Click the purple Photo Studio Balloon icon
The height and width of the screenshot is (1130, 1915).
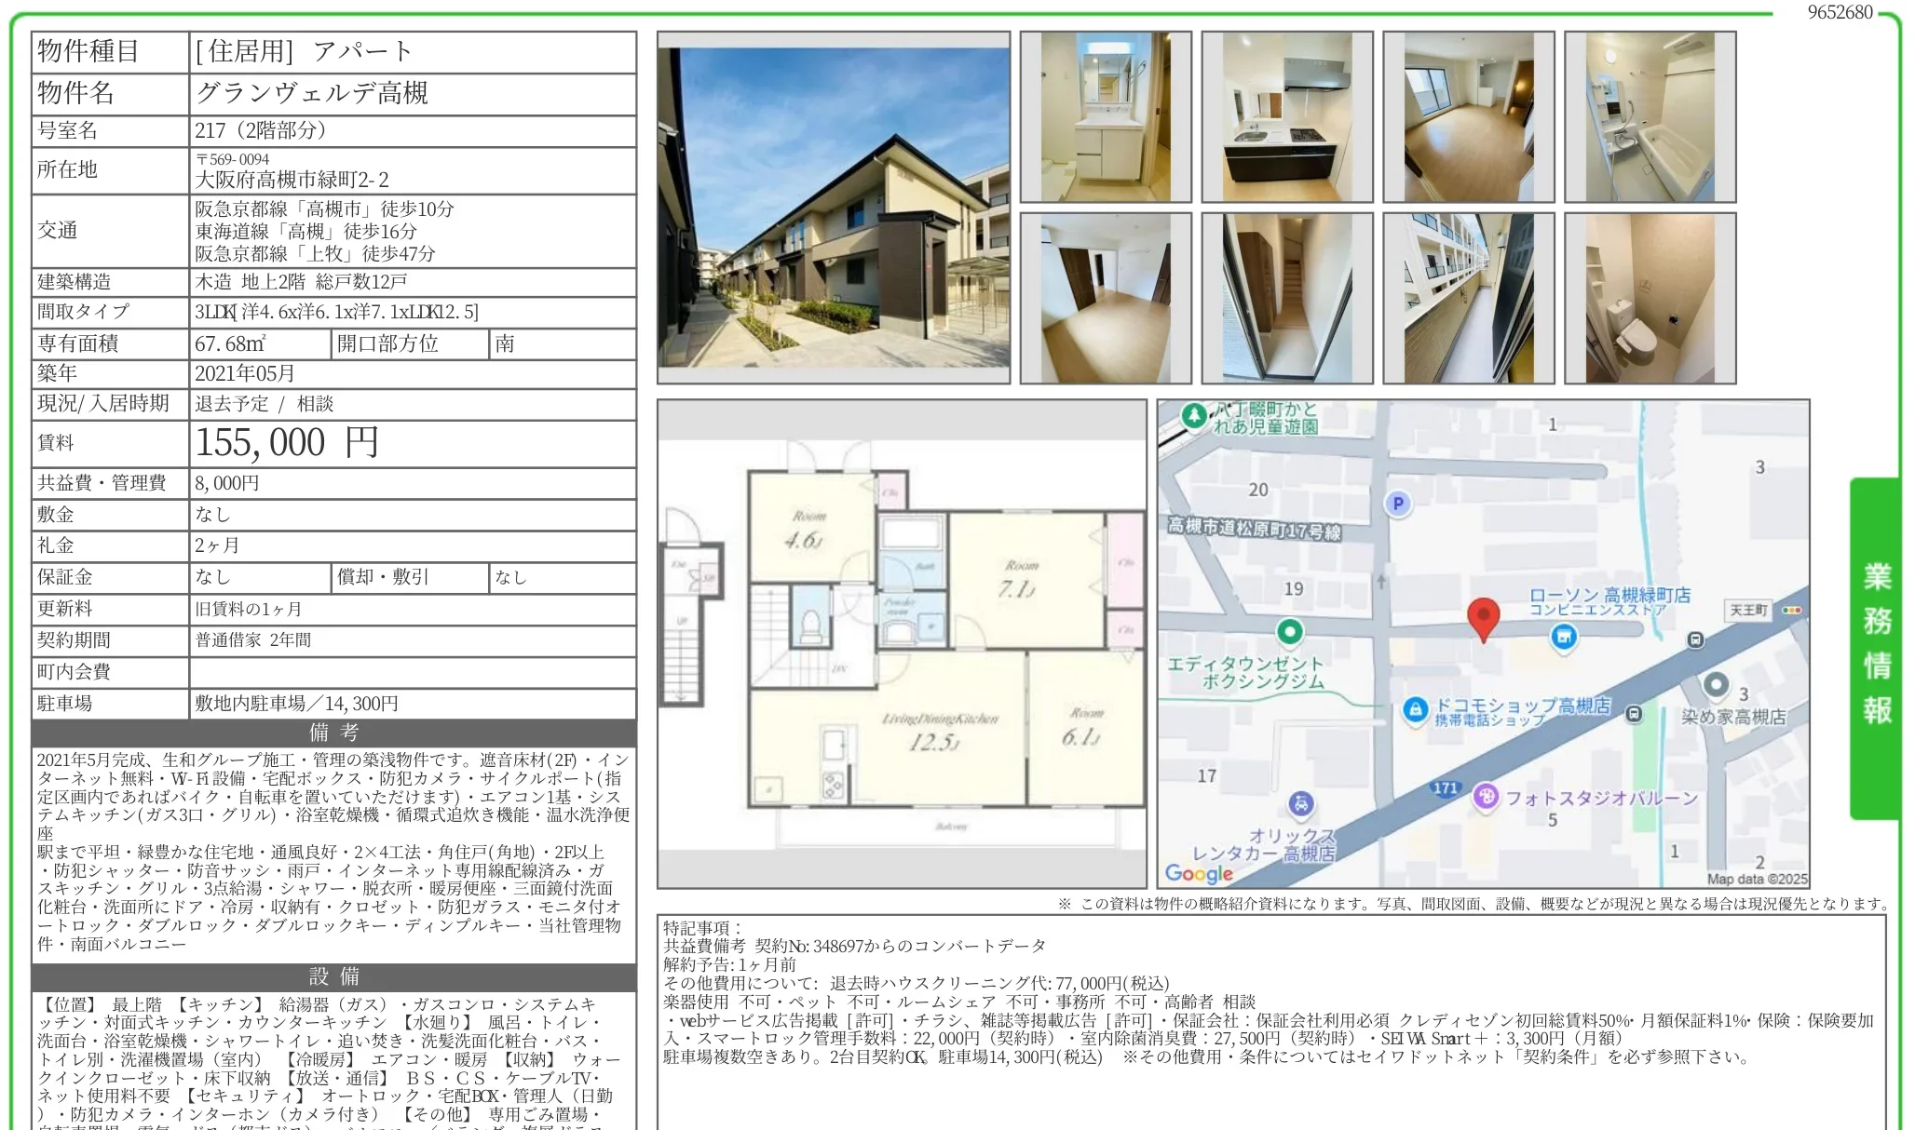[1486, 797]
